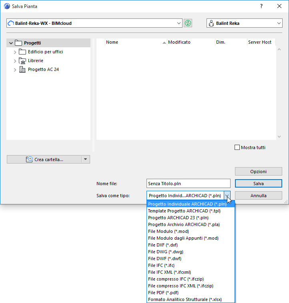Click the Librerie library folder icon

[22, 61]
